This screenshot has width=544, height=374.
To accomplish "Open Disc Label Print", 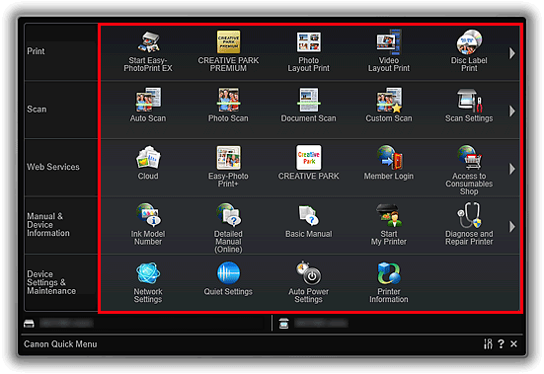I will click(x=469, y=51).
